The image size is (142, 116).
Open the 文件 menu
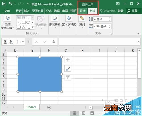(7, 11)
